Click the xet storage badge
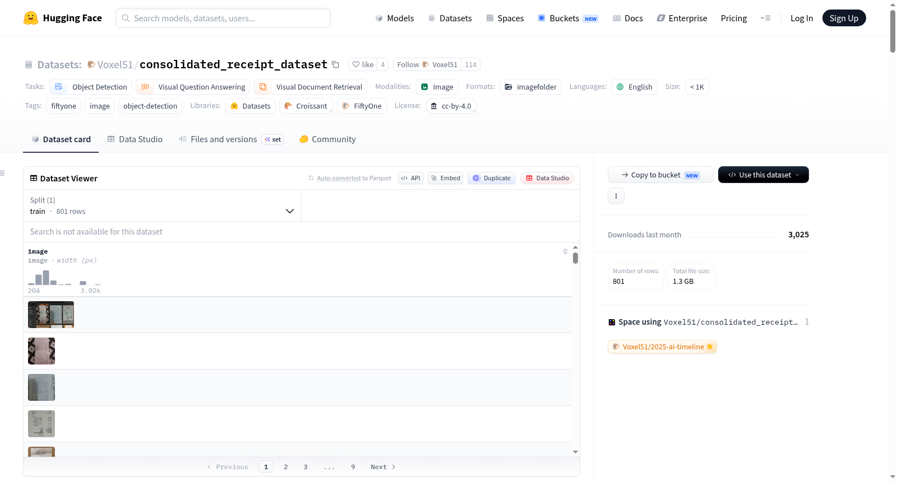 tap(272, 139)
